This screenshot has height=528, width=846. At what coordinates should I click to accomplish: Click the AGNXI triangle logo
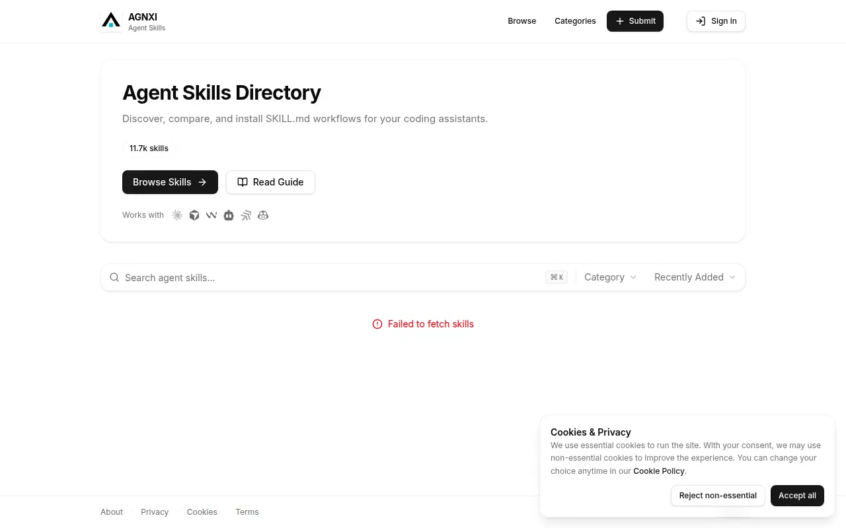(111, 21)
